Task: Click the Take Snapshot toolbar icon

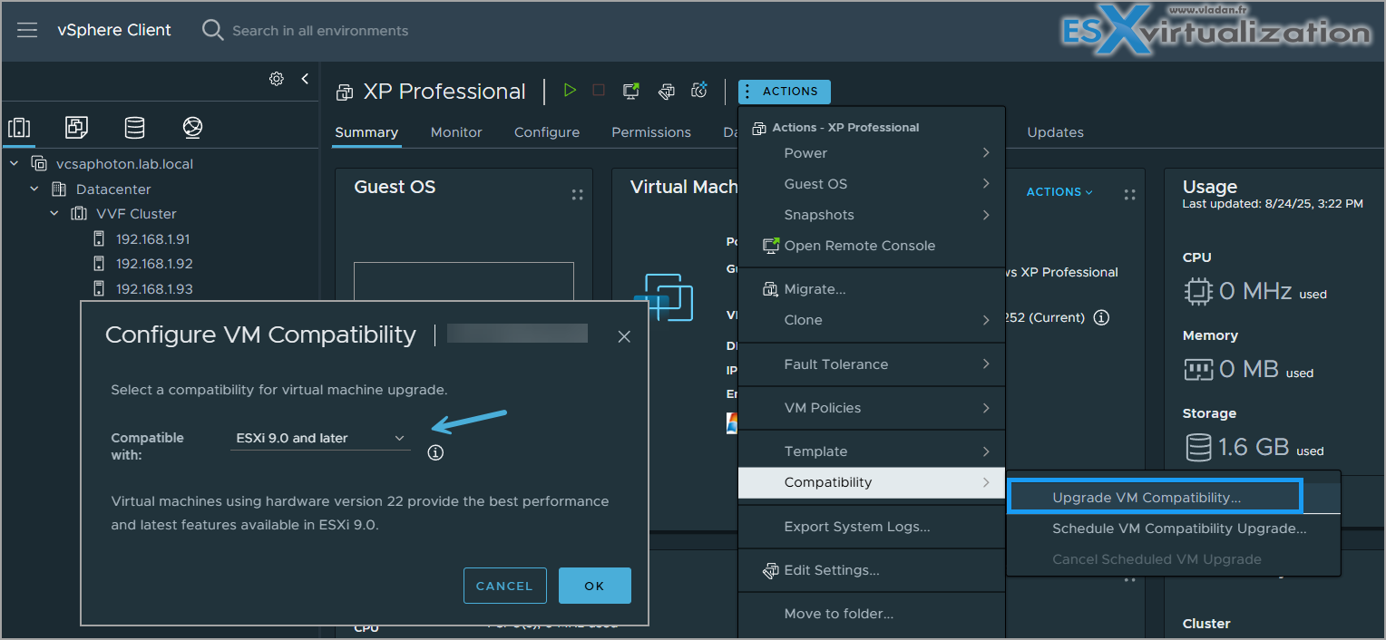Action: (699, 90)
